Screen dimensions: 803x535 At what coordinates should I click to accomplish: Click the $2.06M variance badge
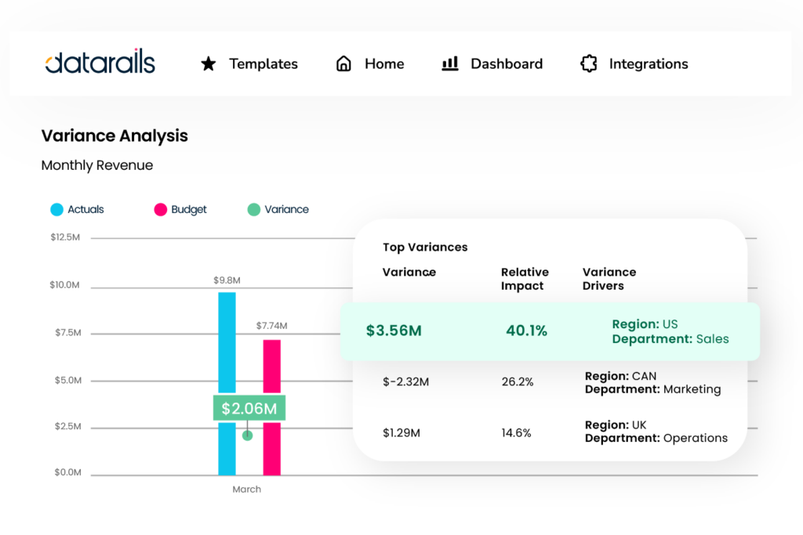pyautogui.click(x=249, y=407)
